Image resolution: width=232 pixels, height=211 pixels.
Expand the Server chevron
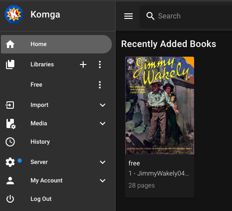[103, 162]
